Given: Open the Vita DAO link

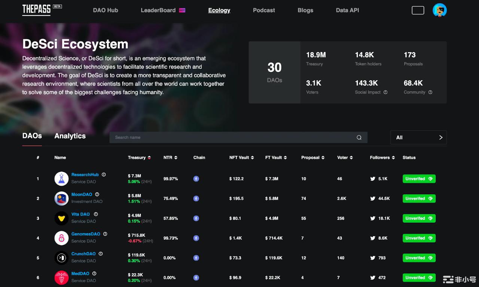Looking at the screenshot, I should point(80,214).
